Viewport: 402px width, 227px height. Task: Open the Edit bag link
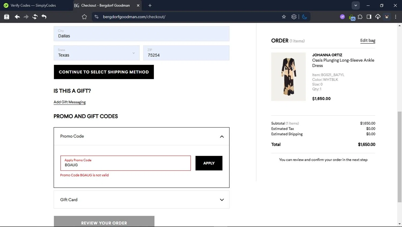click(368, 40)
